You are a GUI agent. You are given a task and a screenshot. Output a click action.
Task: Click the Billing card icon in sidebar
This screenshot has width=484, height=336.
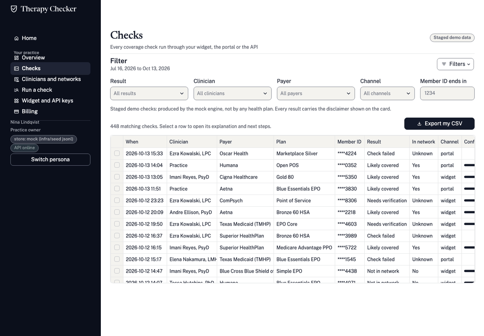coord(16,111)
